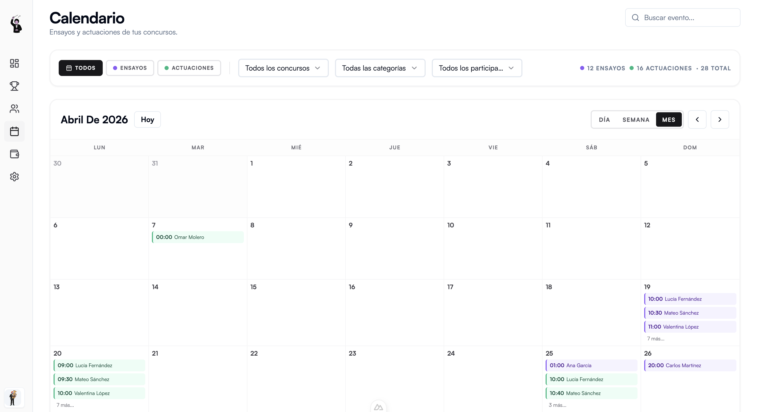Select day 22 cell in calendar
Viewport: 757px width, 412px height.
(x=296, y=379)
